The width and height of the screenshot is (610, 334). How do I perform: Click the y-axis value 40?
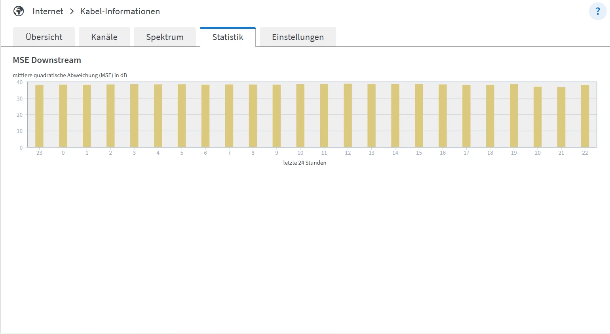point(19,82)
